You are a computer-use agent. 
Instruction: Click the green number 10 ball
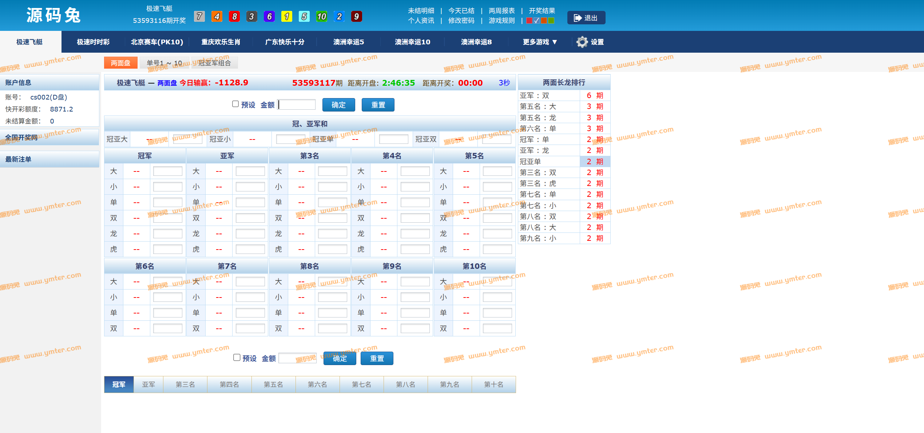point(321,16)
